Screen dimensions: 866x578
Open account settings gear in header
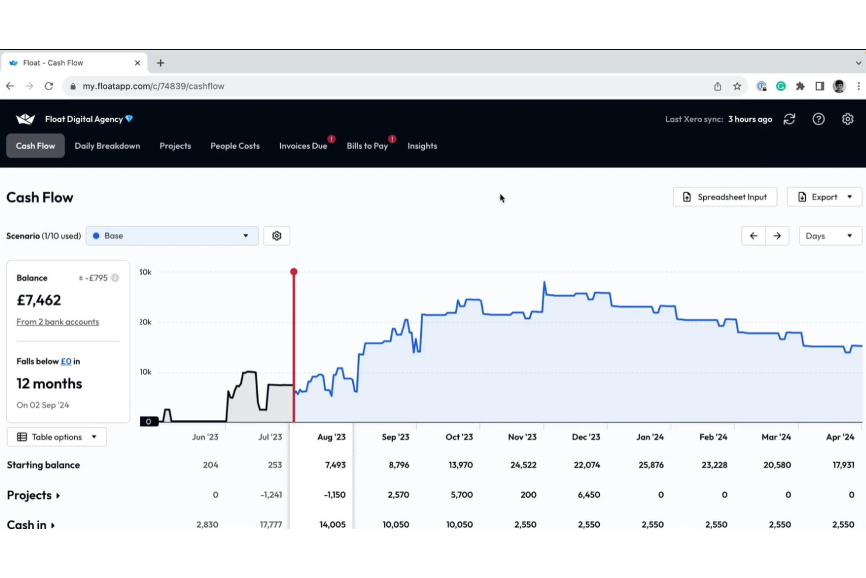[847, 119]
